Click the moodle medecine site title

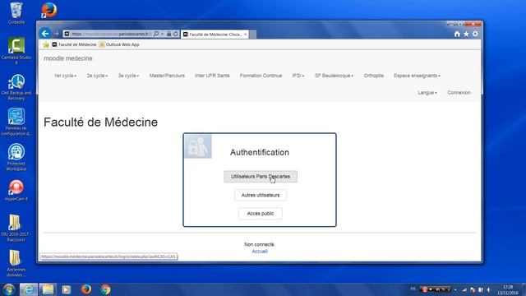point(67,58)
